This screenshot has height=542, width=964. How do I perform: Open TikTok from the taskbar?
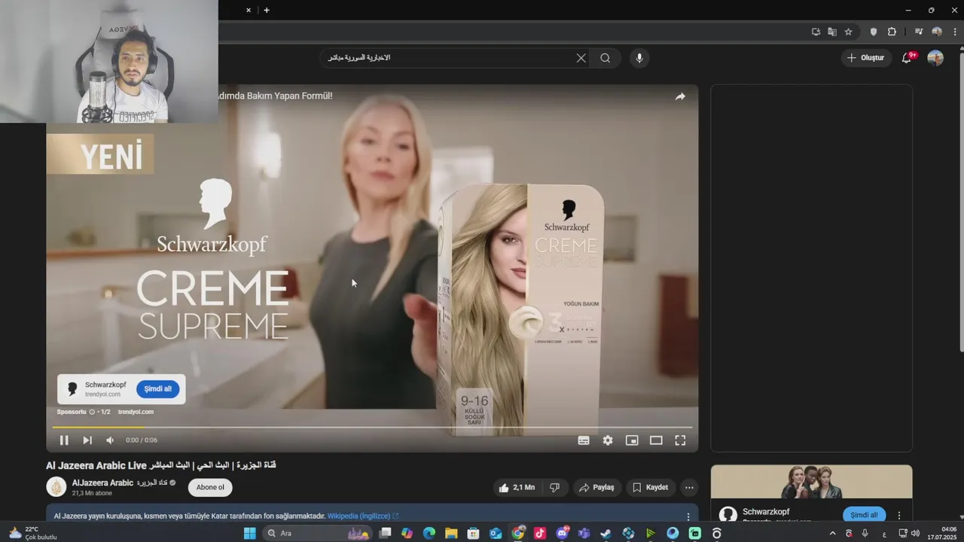[x=540, y=533]
